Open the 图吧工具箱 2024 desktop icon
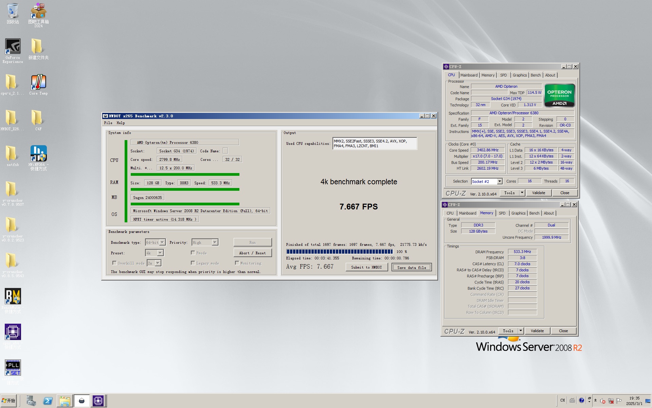Viewport: 652px width, 408px height. [38, 15]
